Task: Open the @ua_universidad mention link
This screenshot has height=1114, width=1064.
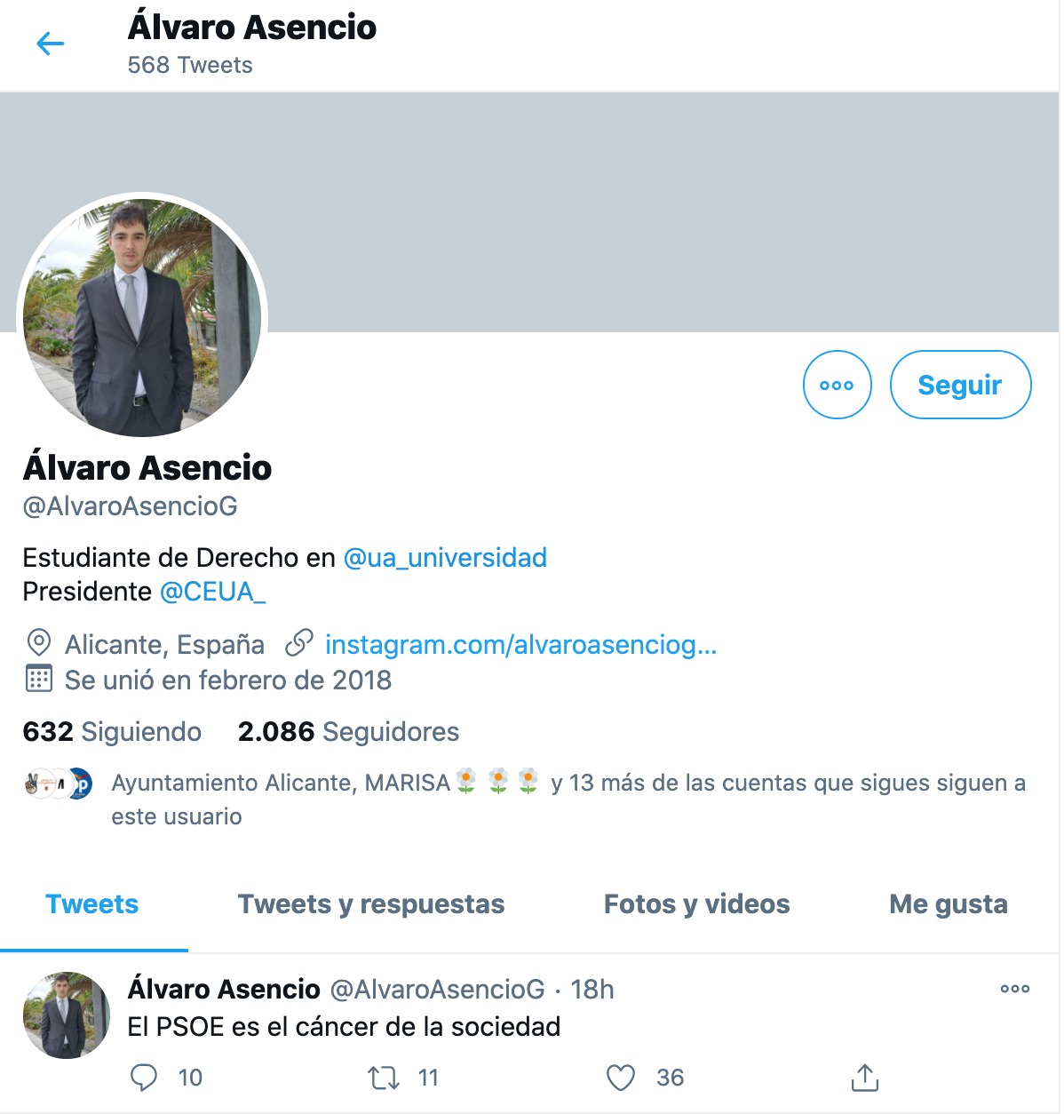Action: point(445,558)
